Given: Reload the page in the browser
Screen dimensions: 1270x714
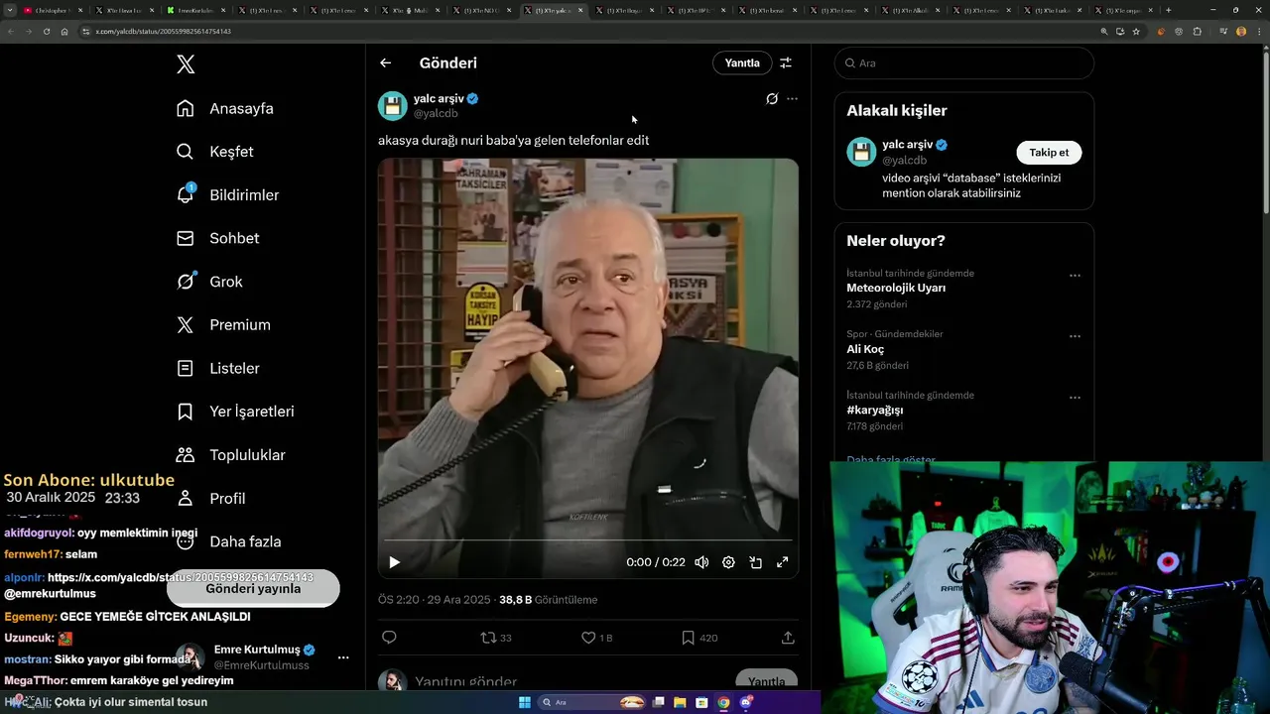Looking at the screenshot, I should pyautogui.click(x=47, y=31).
